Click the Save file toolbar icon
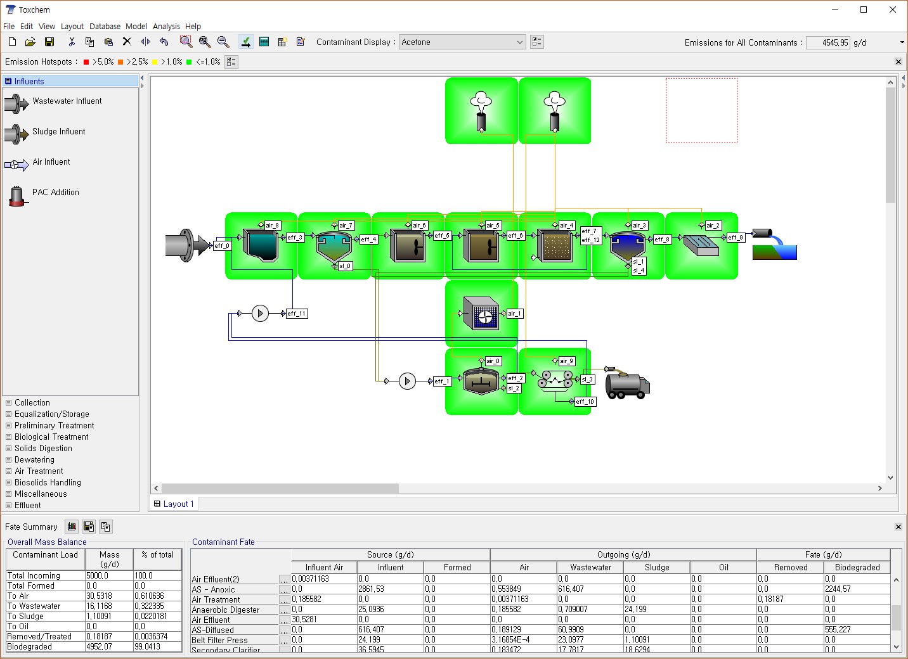This screenshot has height=659, width=908. (x=49, y=42)
